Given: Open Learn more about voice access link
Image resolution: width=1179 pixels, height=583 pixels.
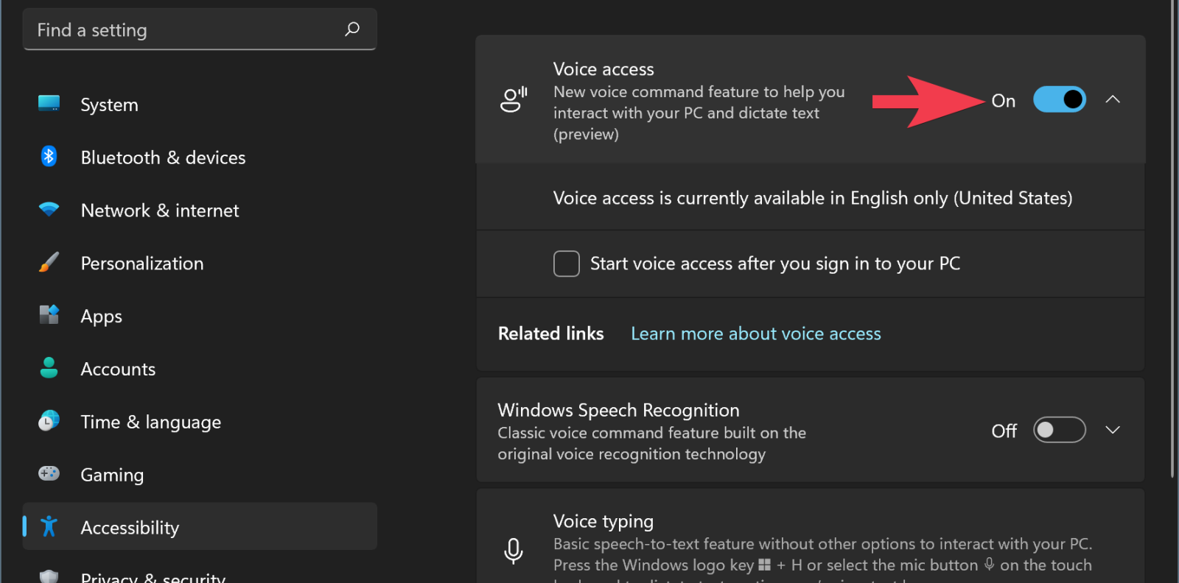Looking at the screenshot, I should 755,334.
